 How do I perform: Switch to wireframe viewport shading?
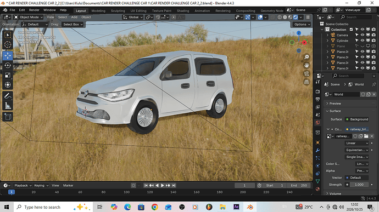click(280, 17)
